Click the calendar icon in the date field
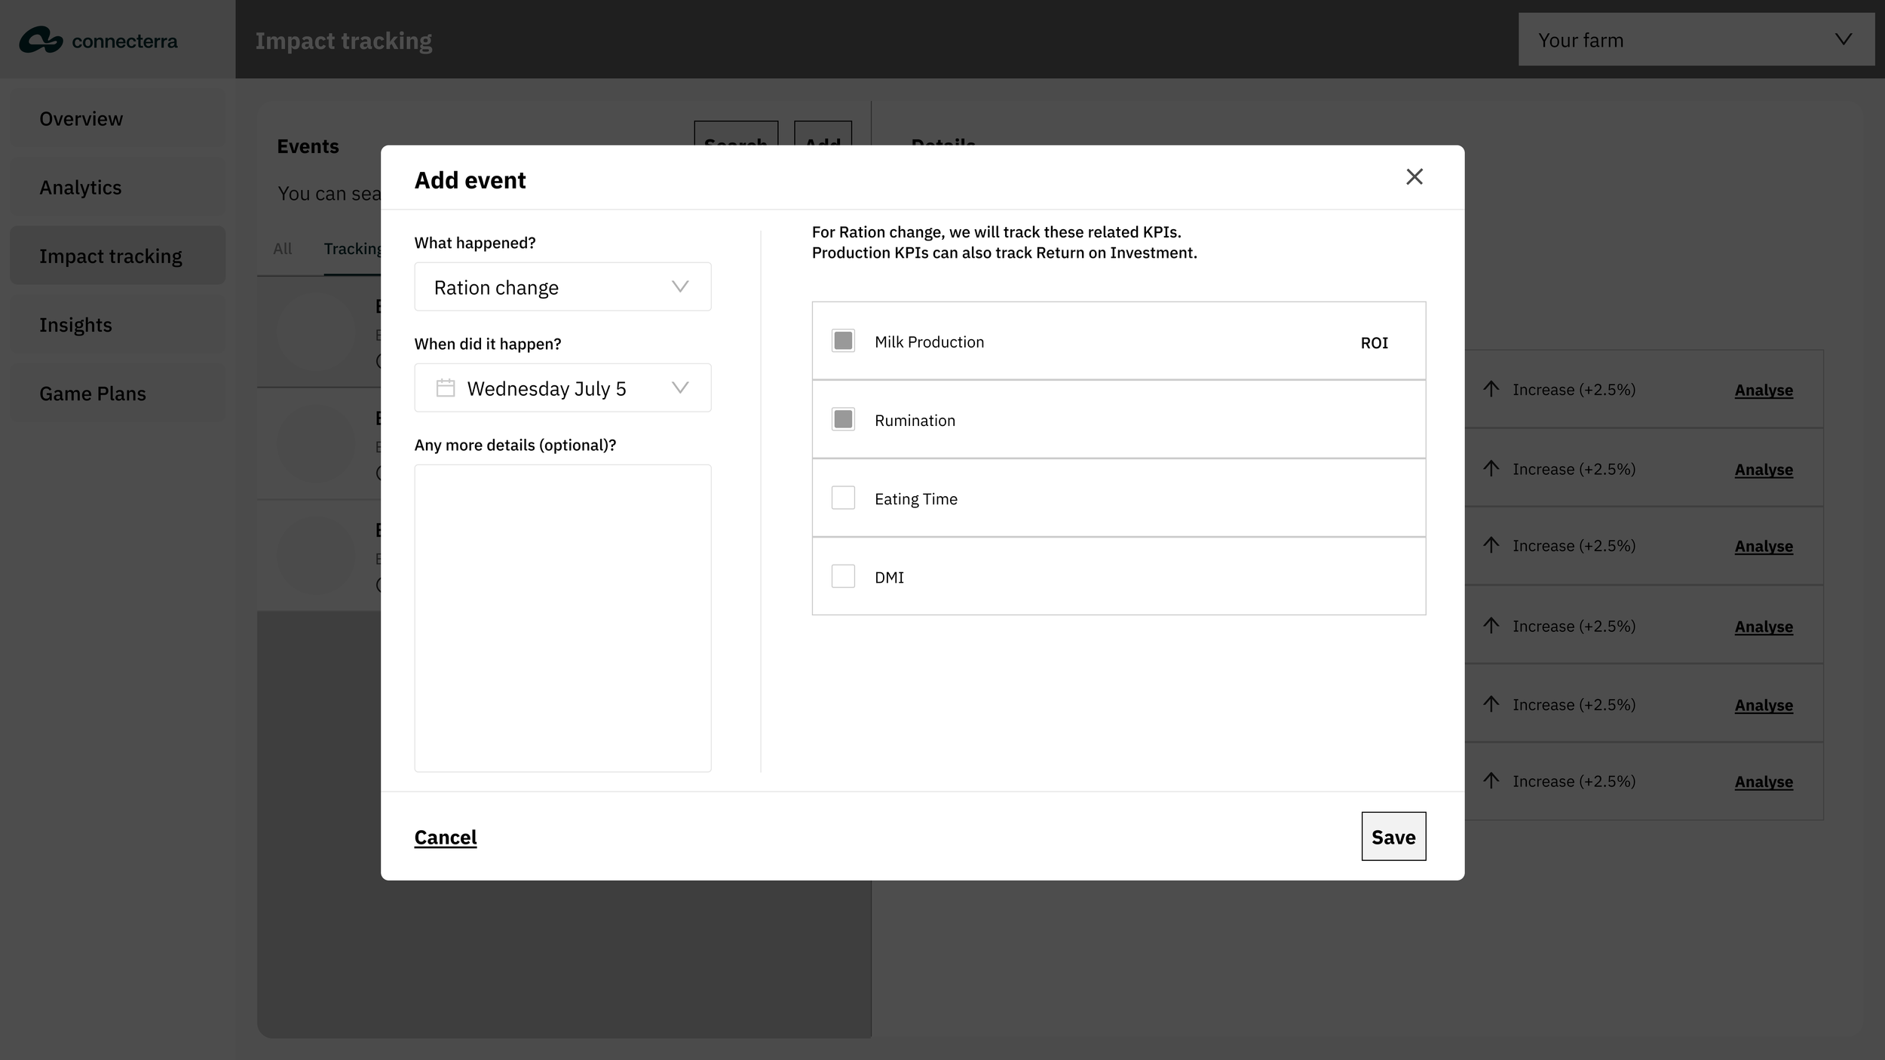Viewport: 1885px width, 1060px height. (x=446, y=388)
